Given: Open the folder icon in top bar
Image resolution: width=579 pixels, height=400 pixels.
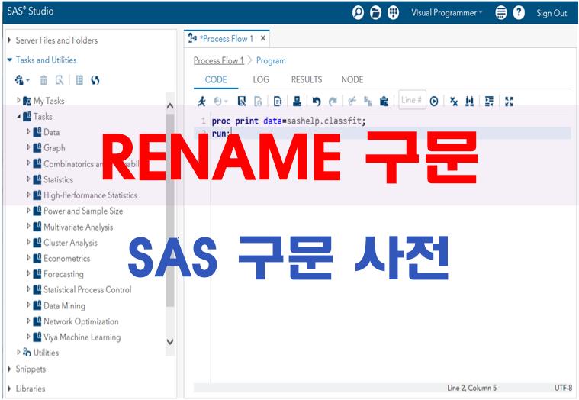Looking at the screenshot, I should pyautogui.click(x=375, y=13).
